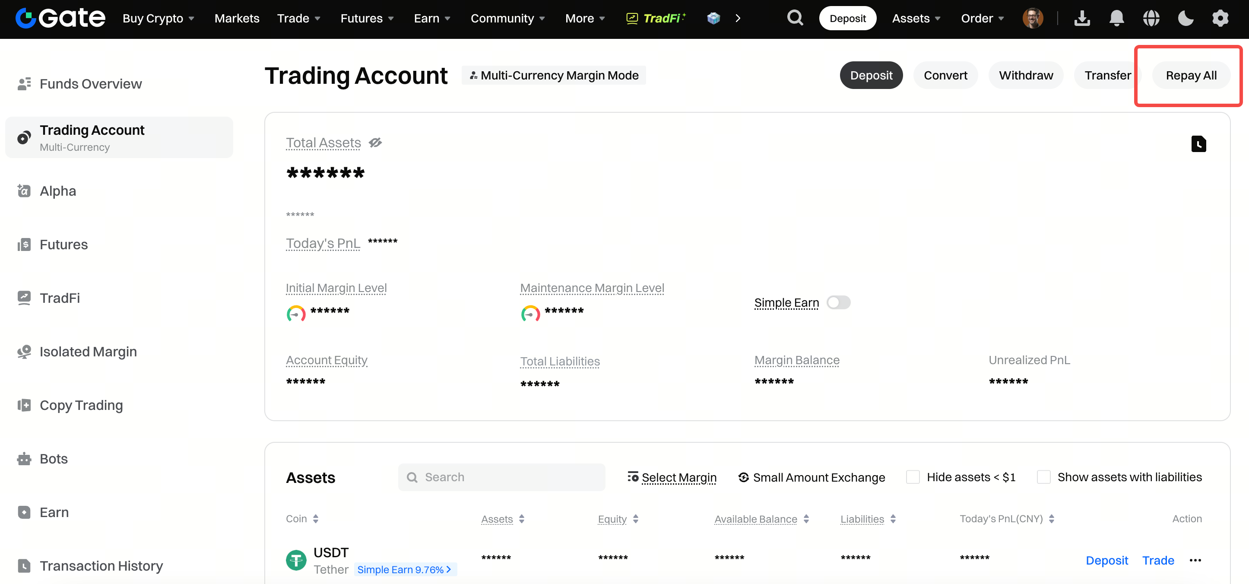This screenshot has width=1249, height=584.
Task: Open the language globe icon
Action: tap(1151, 19)
